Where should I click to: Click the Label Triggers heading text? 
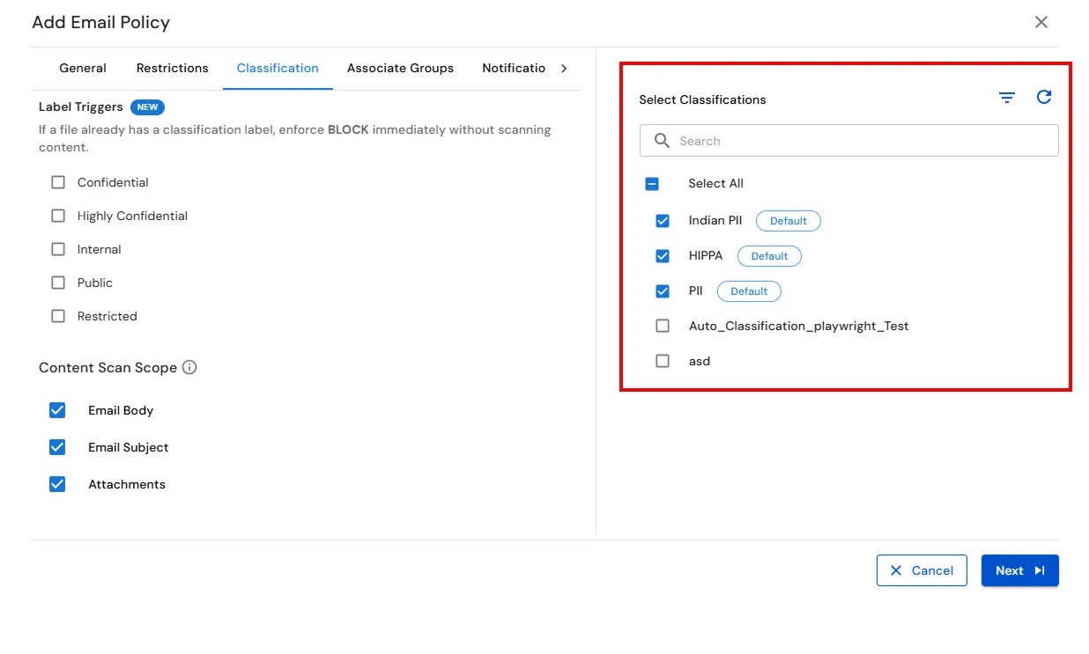coord(81,107)
